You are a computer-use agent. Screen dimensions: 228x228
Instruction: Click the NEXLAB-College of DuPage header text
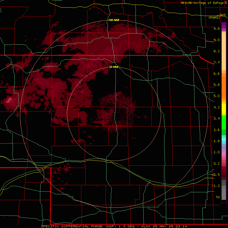202,3
